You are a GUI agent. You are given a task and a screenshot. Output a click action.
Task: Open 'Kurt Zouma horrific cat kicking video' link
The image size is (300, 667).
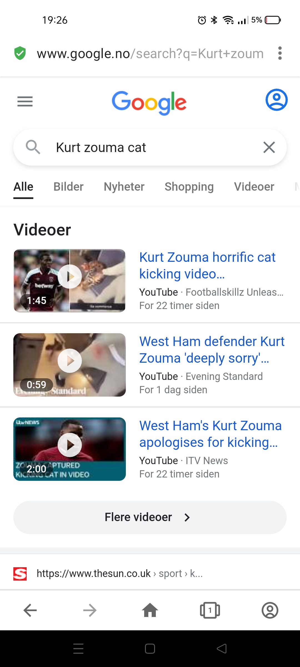click(207, 265)
